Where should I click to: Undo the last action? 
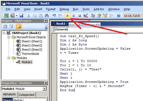[54, 16]
